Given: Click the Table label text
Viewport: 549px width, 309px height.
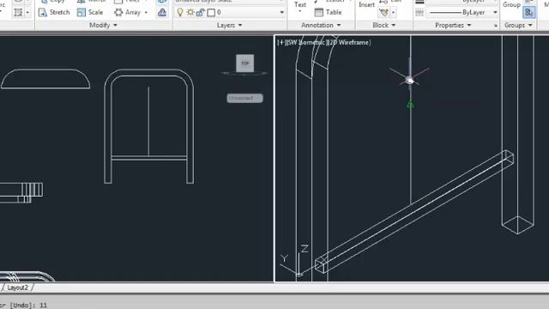Looking at the screenshot, I should coord(334,12).
